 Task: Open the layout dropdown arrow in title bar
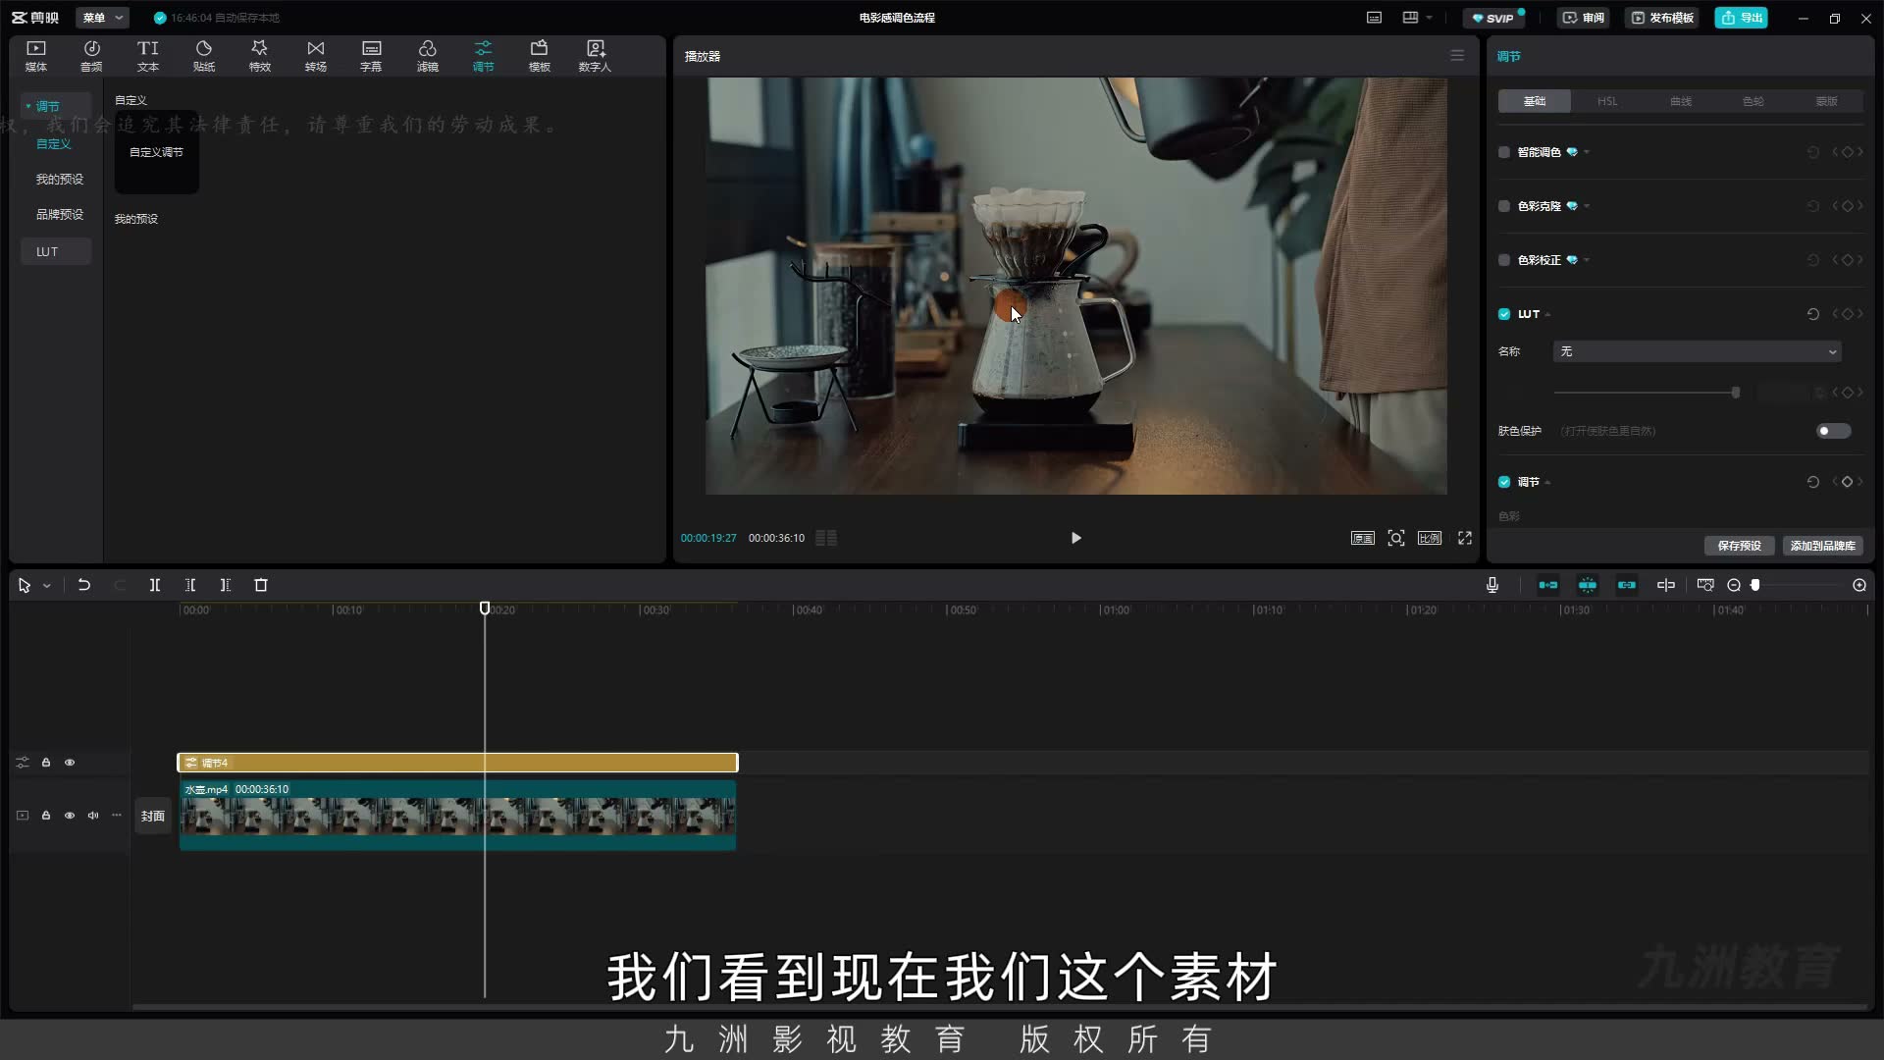[1429, 18]
